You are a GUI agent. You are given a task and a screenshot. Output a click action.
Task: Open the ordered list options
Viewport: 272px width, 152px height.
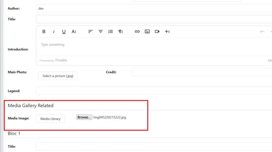pos(111,32)
